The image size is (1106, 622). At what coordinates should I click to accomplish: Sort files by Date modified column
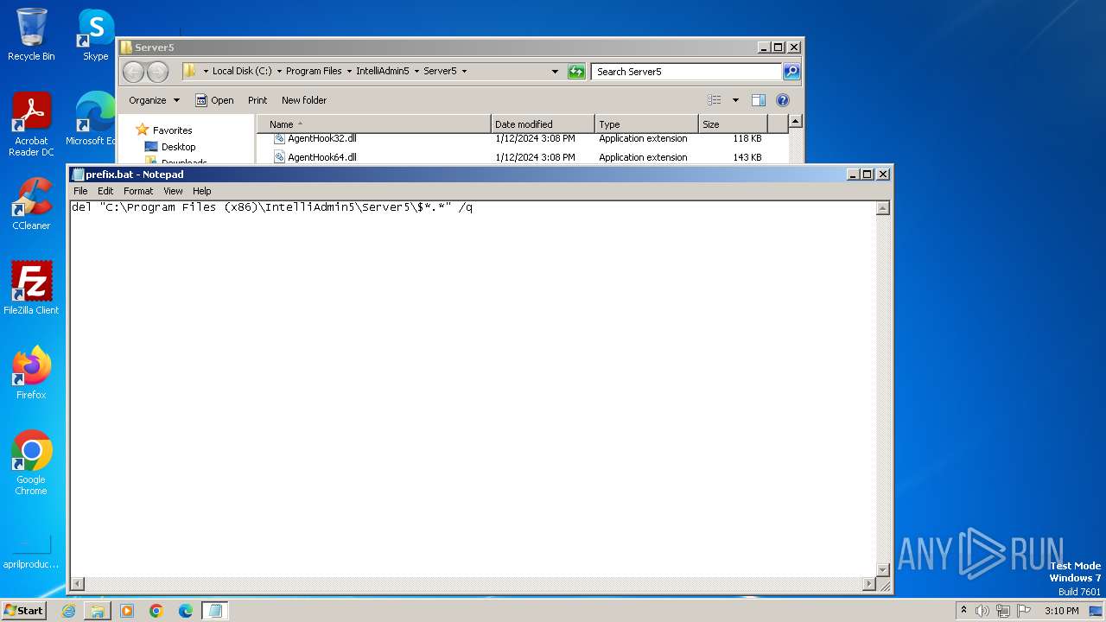(543, 124)
